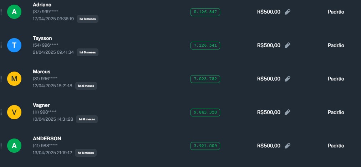Click the pencil icon next to Marcus's amount
361x167 pixels.
click(288, 79)
